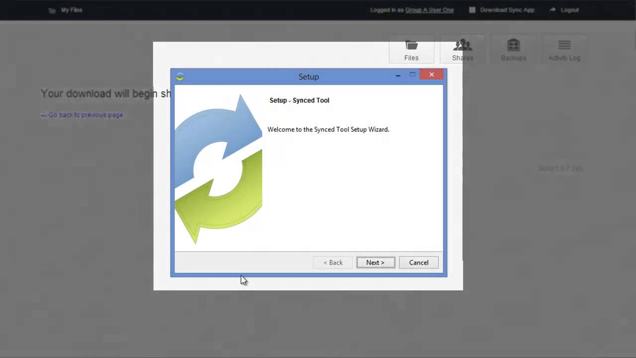Click the Build version text on the page
The image size is (636, 358).
tap(560, 169)
